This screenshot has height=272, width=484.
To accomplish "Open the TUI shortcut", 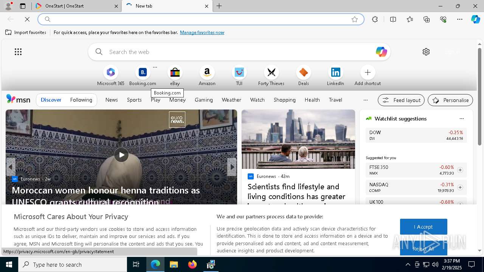I will [x=239, y=76].
